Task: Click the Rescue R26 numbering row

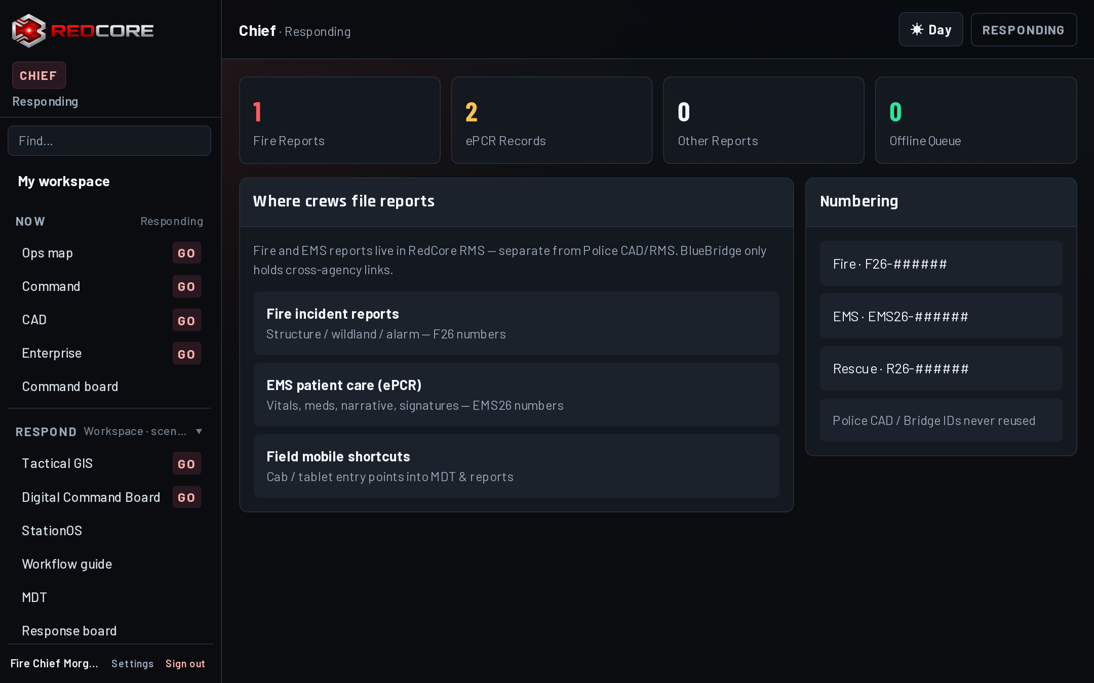Action: pos(941,368)
